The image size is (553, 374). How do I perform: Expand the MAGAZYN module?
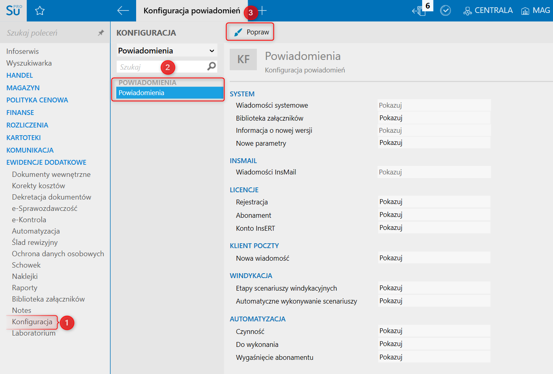pyautogui.click(x=23, y=88)
